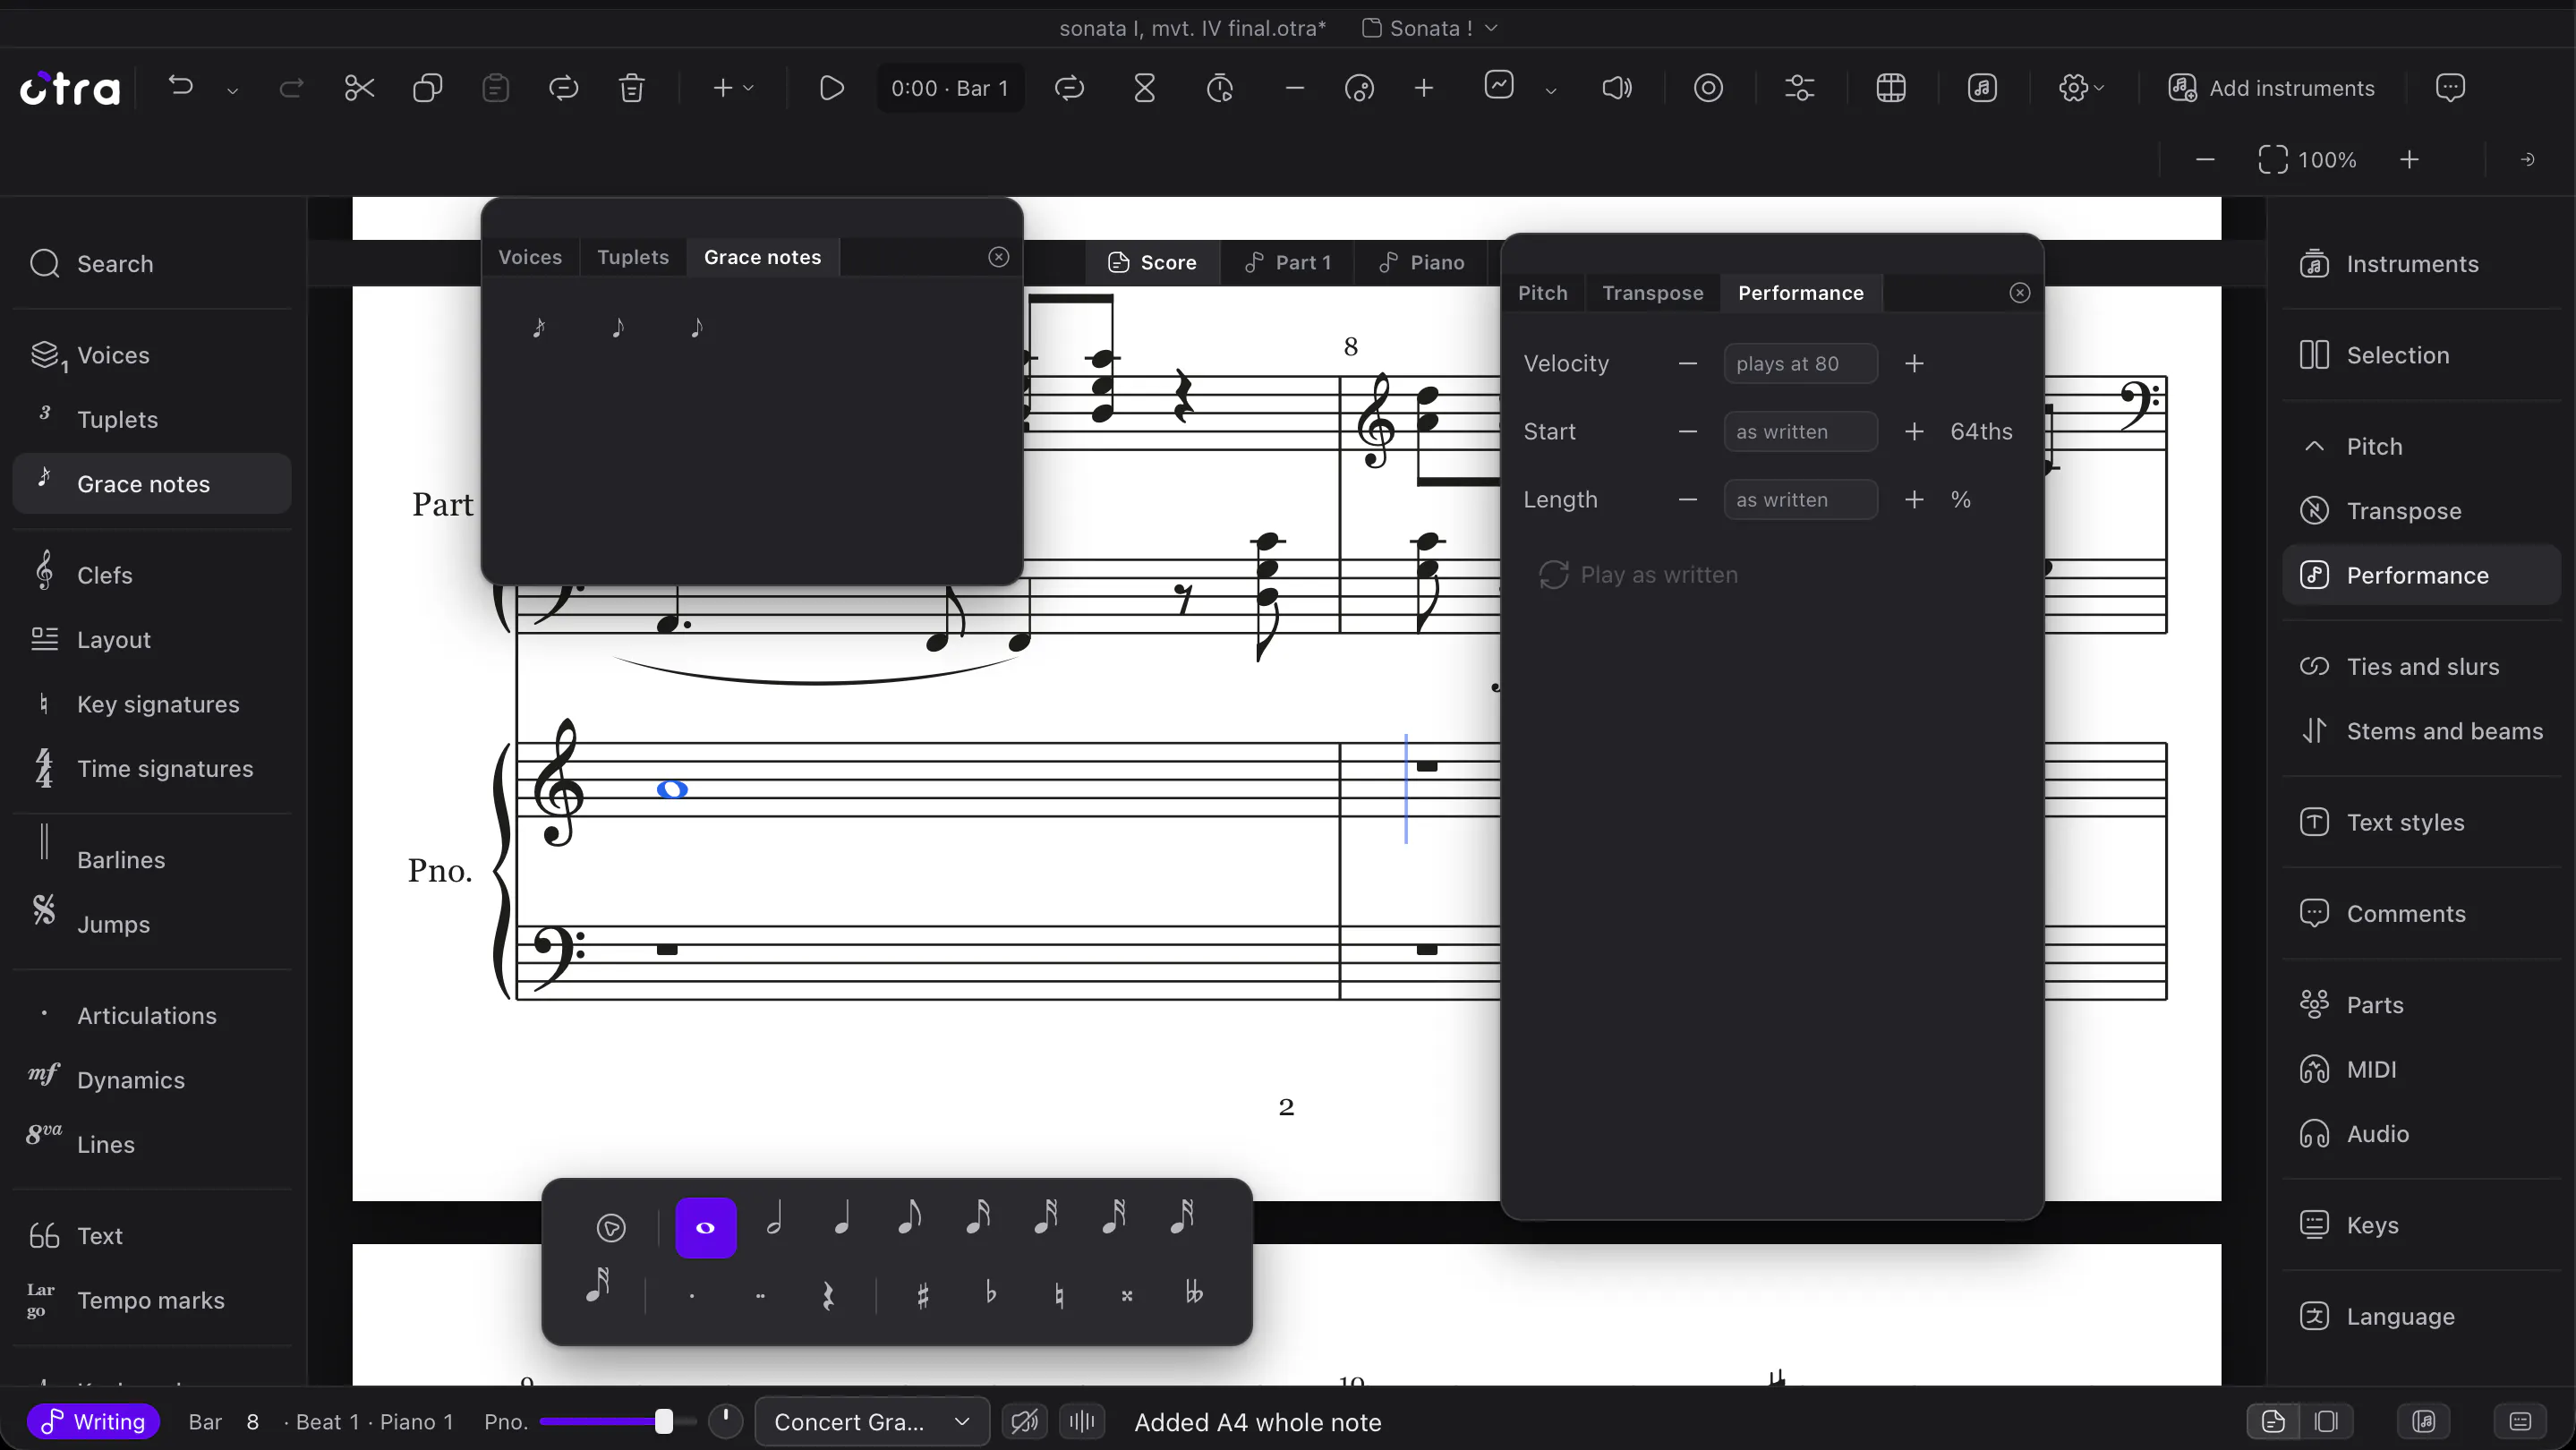Open the Concert Gra... instrument dropdown
Image resolution: width=2576 pixels, height=1450 pixels.
coord(872,1421)
